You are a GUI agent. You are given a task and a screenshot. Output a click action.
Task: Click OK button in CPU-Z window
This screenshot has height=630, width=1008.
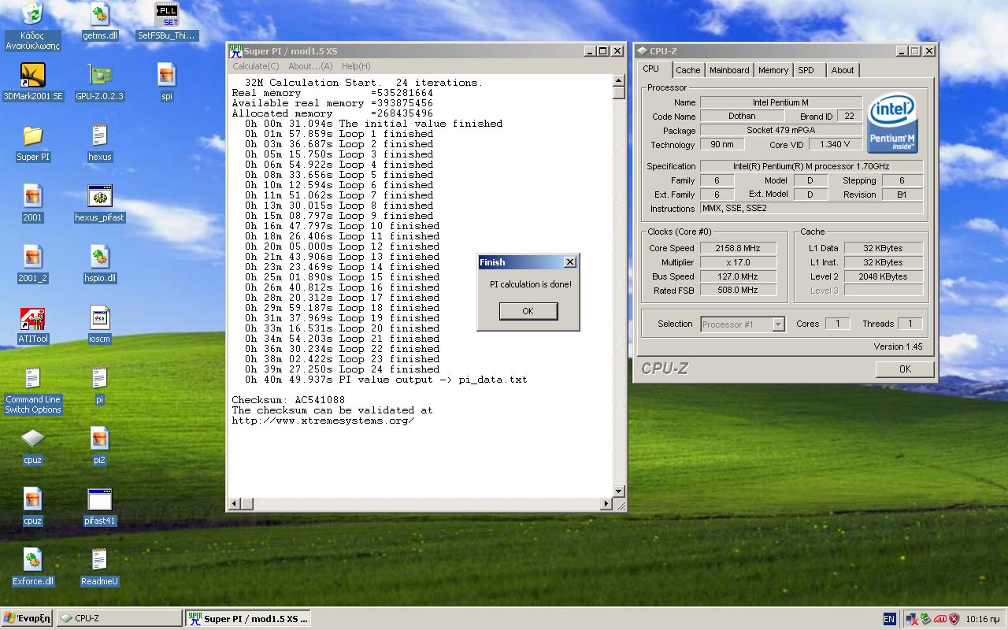click(x=905, y=369)
